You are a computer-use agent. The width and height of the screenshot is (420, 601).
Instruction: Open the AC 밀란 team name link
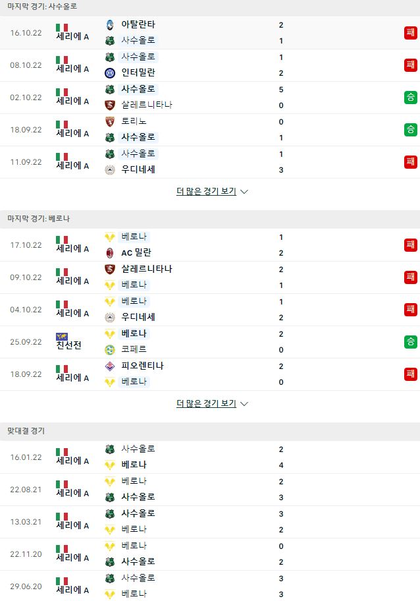(136, 252)
